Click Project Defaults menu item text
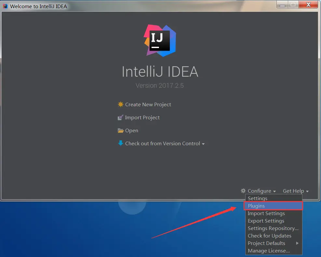The height and width of the screenshot is (257, 321). [x=266, y=243]
